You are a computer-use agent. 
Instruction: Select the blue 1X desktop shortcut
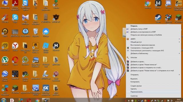46,90
